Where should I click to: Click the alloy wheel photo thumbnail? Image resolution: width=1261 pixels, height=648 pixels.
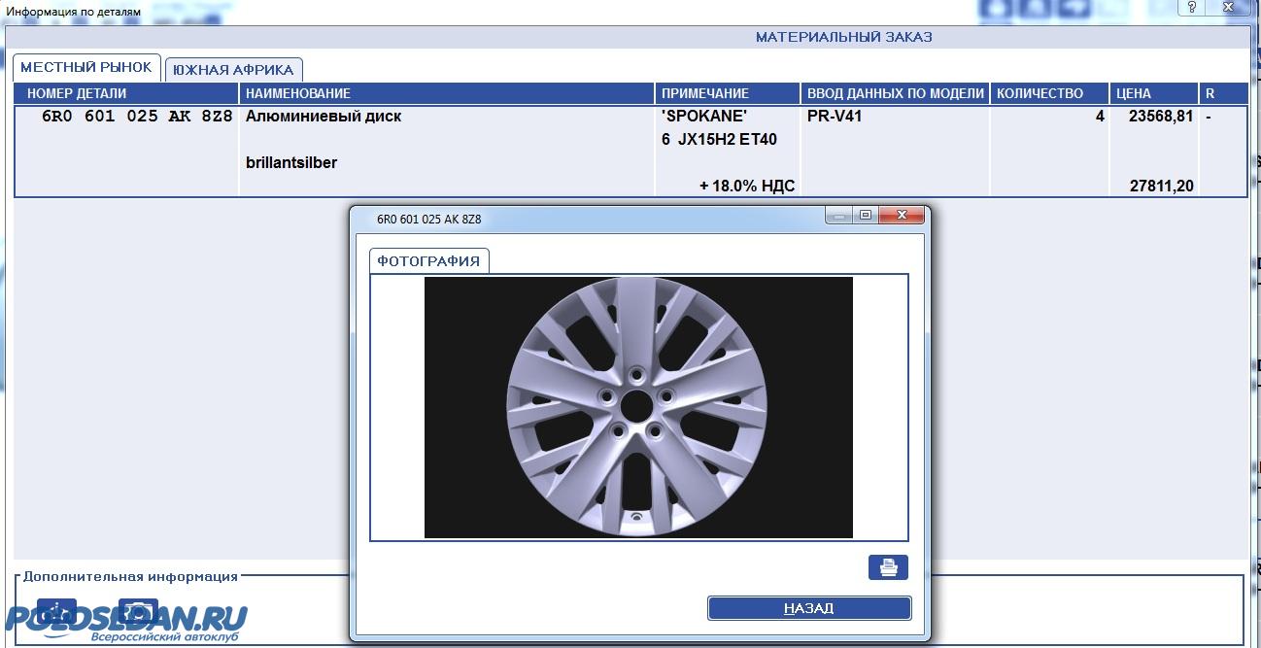click(x=638, y=406)
